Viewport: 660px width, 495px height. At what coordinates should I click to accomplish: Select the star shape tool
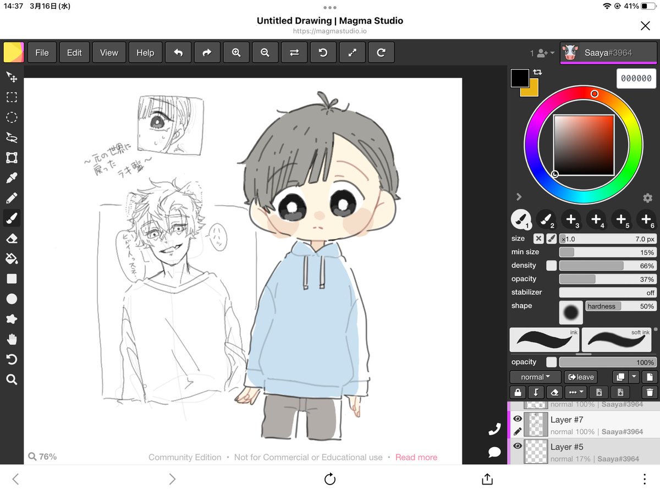point(12,319)
